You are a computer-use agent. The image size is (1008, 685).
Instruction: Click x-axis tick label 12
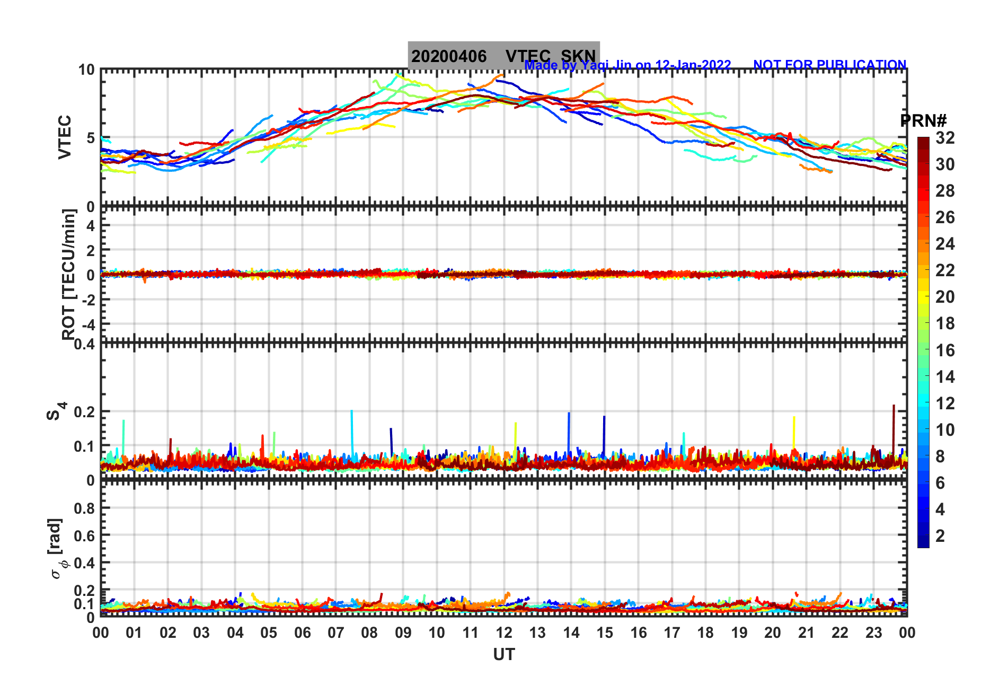(x=504, y=633)
